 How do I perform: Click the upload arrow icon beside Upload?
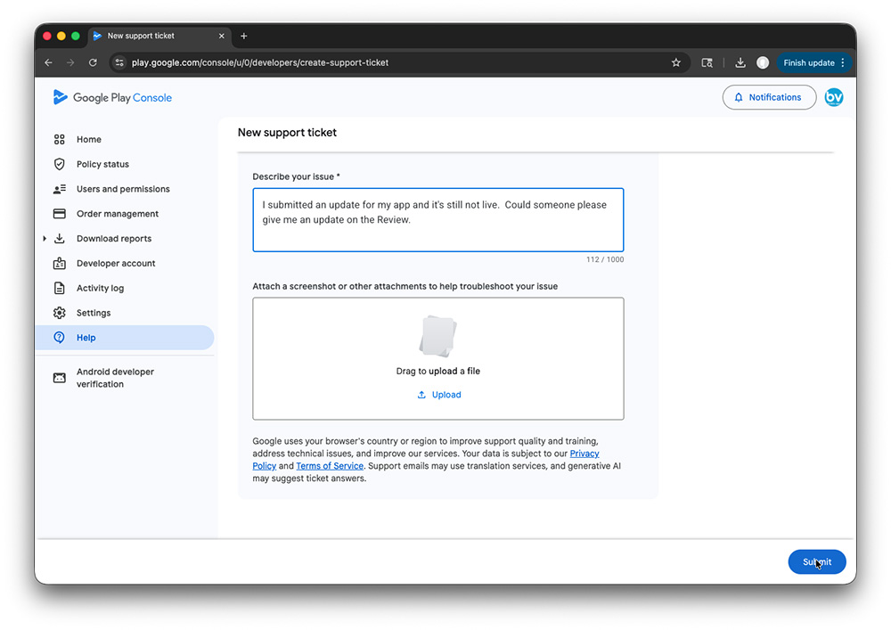click(x=421, y=395)
